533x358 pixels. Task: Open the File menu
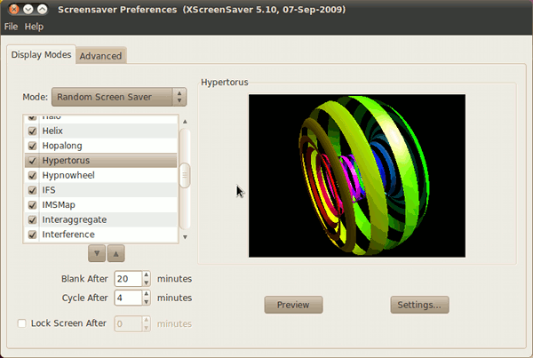coord(13,28)
